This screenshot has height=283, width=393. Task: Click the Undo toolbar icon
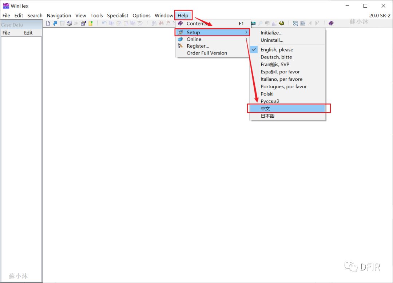(x=104, y=23)
